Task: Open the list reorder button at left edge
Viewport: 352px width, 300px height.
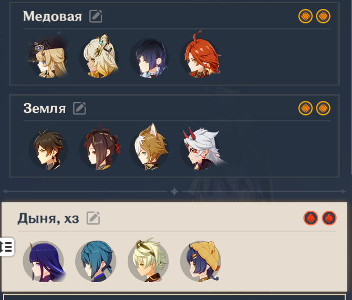Action: pos(7,246)
